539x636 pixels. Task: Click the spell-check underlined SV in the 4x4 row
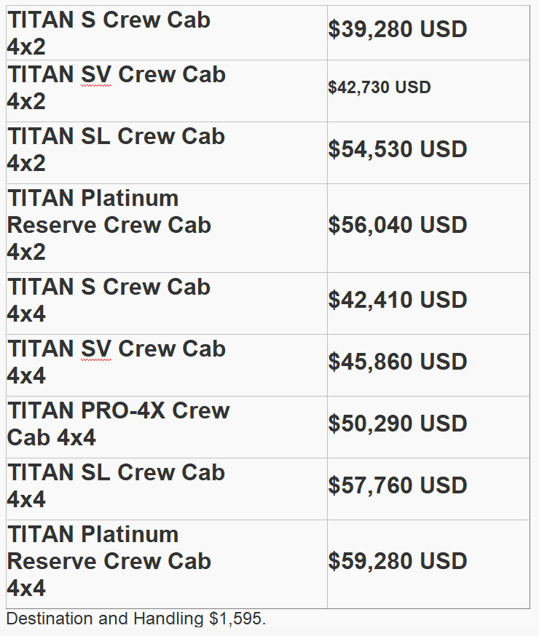click(x=96, y=349)
